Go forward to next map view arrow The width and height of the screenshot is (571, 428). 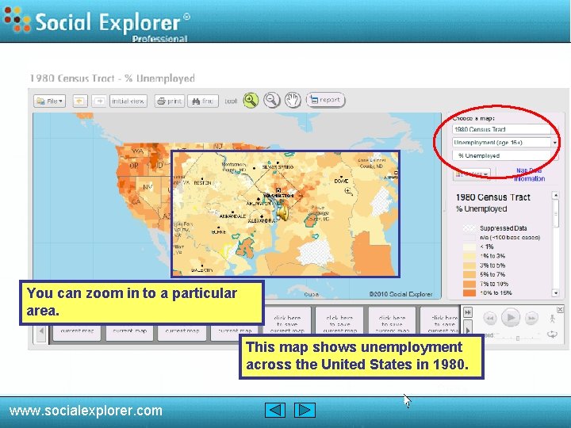99,101
